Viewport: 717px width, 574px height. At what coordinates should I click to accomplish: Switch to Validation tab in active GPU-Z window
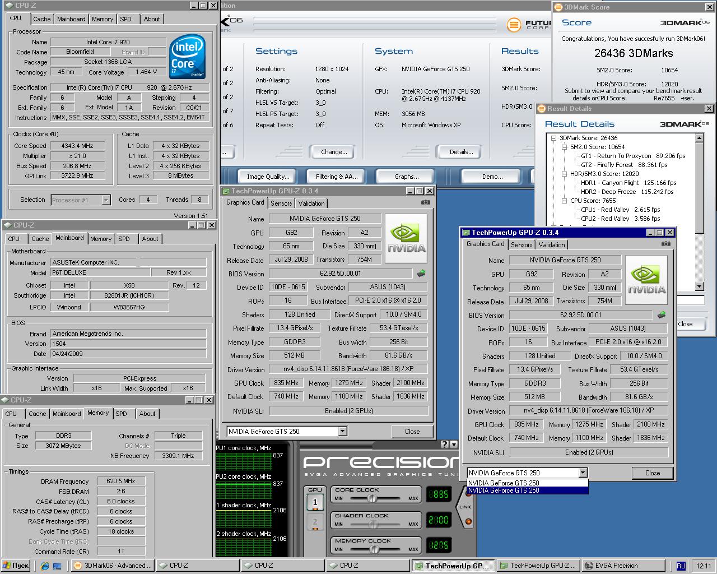[x=552, y=245]
